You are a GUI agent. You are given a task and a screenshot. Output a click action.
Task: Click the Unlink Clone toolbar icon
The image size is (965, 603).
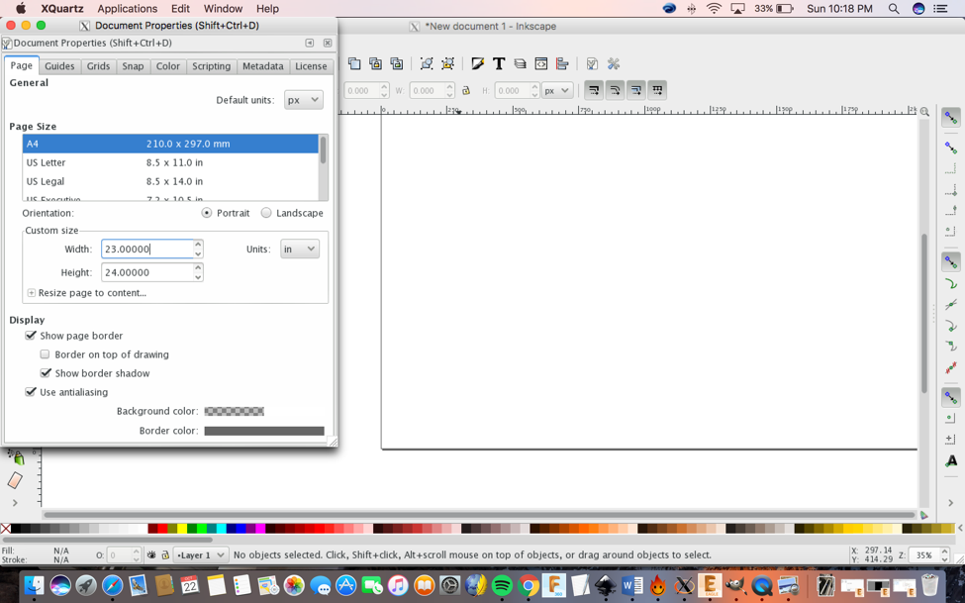[397, 63]
